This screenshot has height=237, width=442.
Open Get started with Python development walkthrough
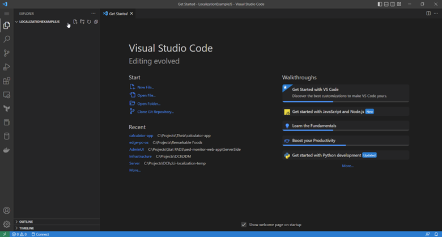tap(346, 155)
